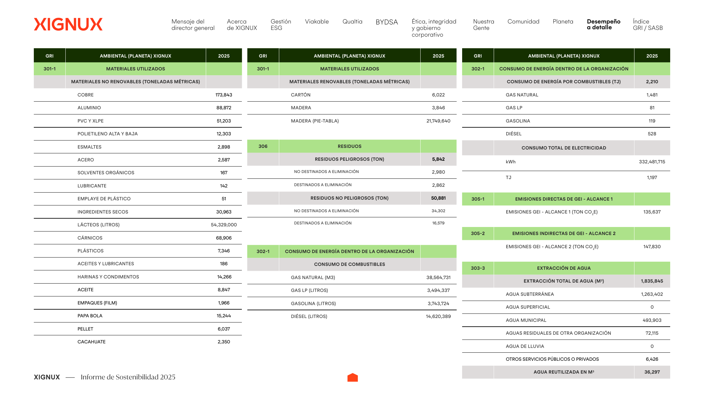Open Mensaje del director general
Viewport: 704px width, 399px height.
click(193, 25)
